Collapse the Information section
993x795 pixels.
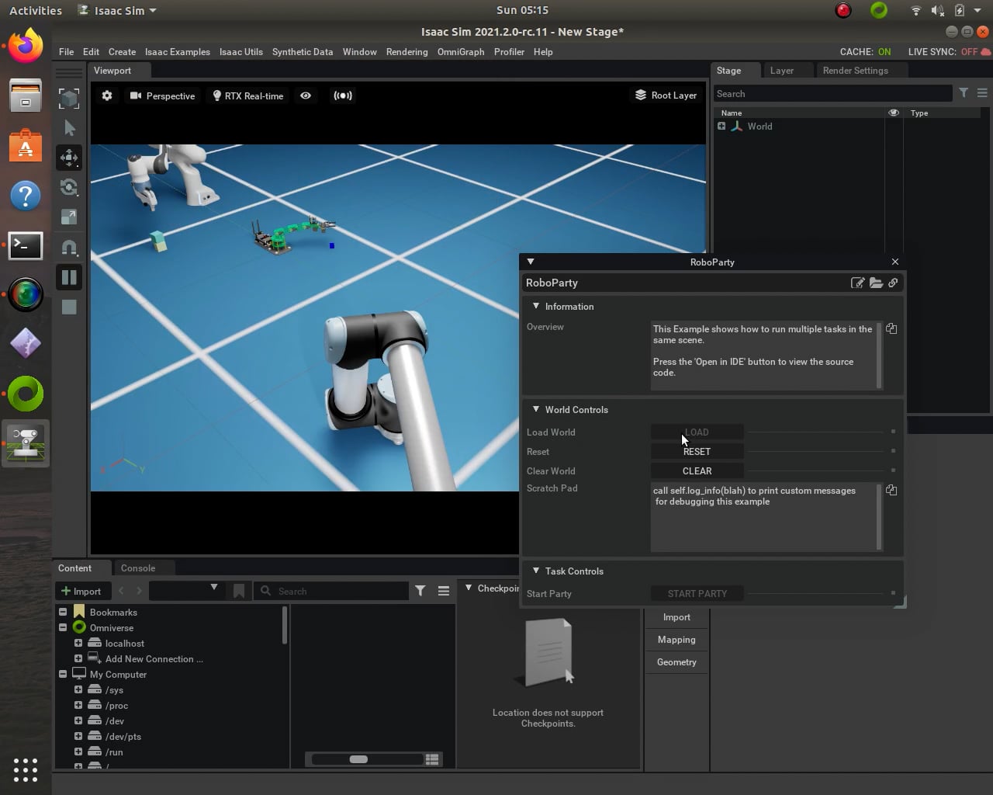[535, 306]
